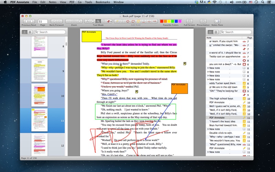Open left sidebar search options dropdown

37,32
